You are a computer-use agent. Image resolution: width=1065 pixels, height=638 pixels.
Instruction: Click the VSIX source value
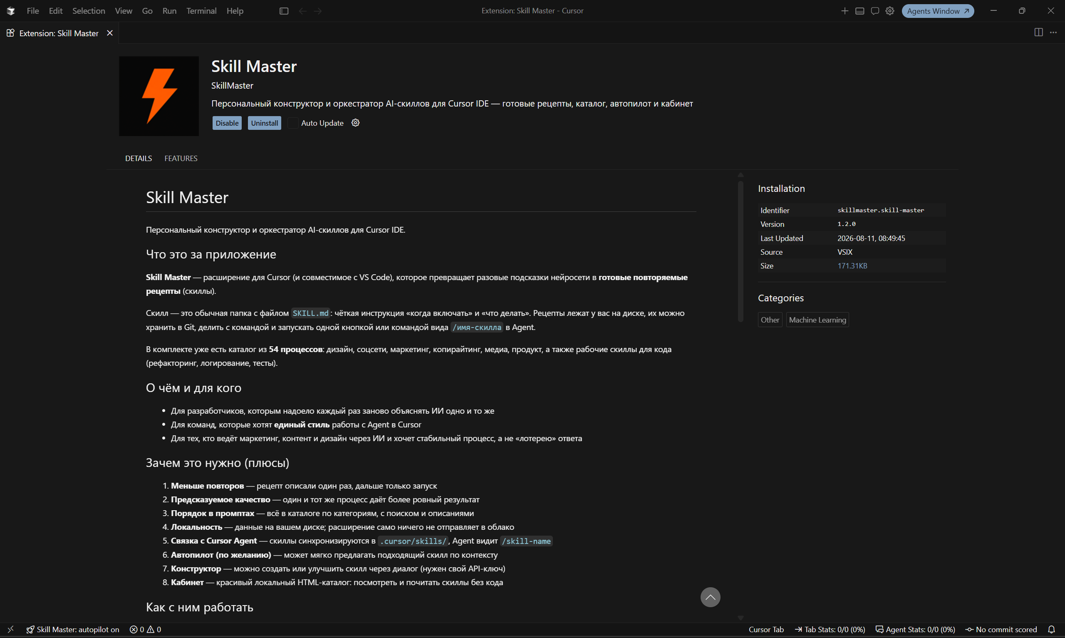845,252
